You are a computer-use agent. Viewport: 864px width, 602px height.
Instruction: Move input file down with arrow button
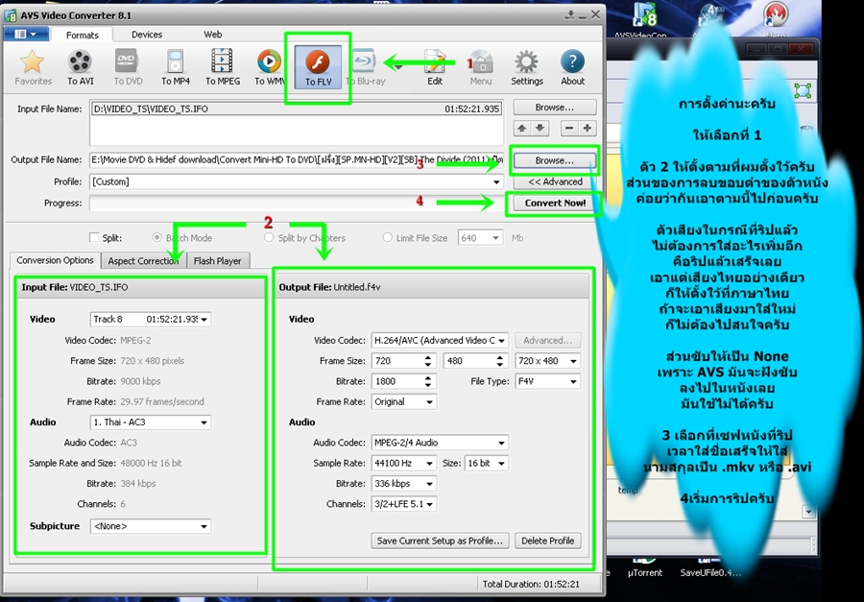click(x=540, y=129)
